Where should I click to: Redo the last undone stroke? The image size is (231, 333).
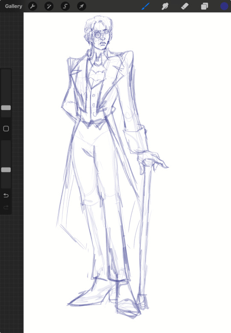pos(6,207)
